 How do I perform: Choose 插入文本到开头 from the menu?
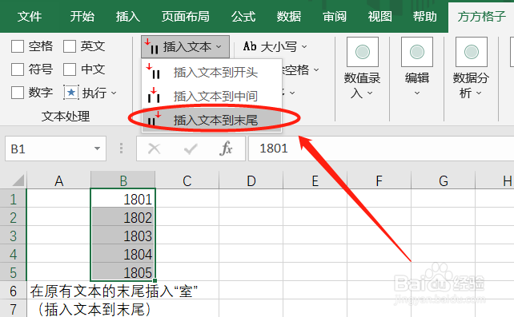(211, 73)
